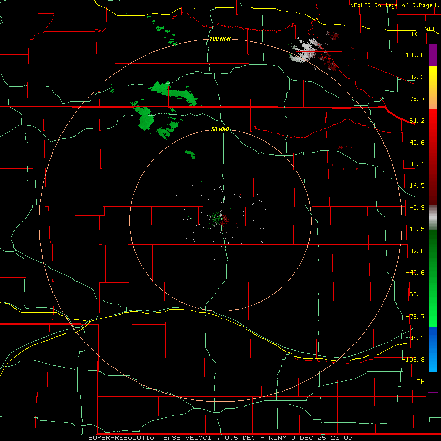This screenshot has height=441, width=441.
Task: Select the gray near-zero color bar segment
Action: click(x=433, y=218)
